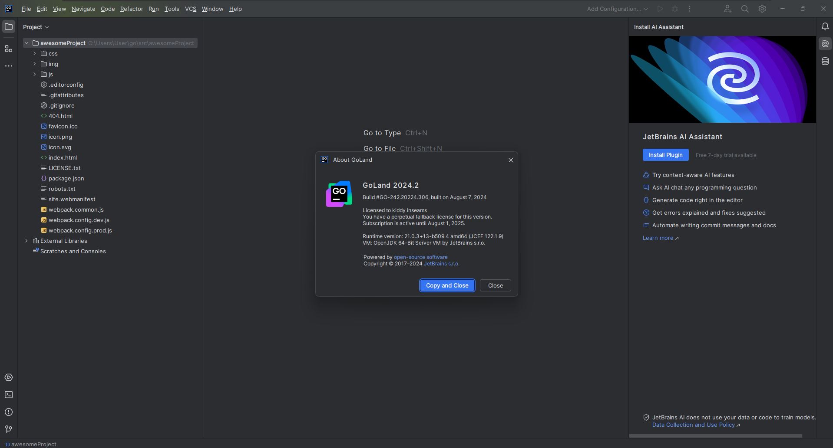
Task: Click the More Actions vertical dots icon
Action: pos(690,9)
